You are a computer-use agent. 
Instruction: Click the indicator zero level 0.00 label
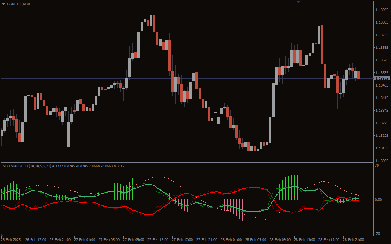coord(378,199)
